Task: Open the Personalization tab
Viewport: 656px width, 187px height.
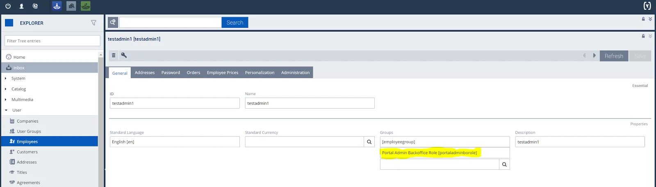Action: (260, 73)
